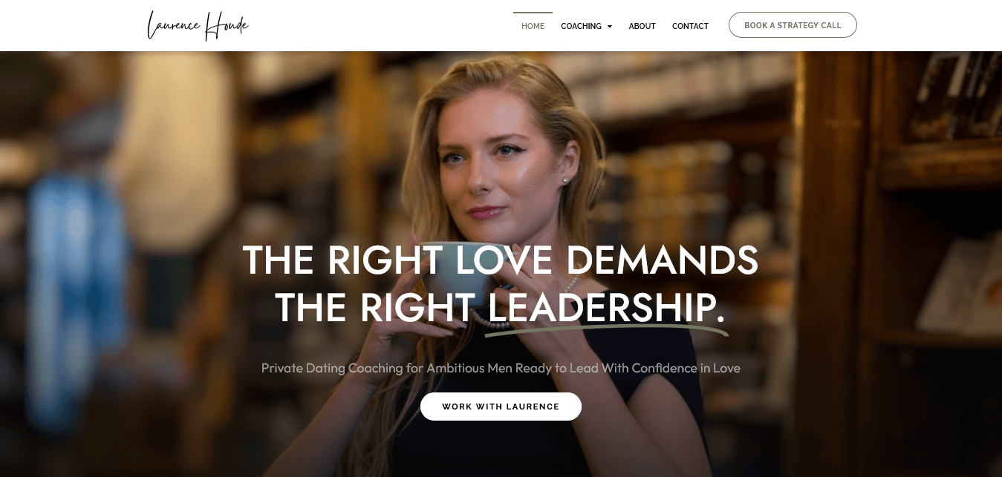Click the stud earring in the photo
Image resolution: width=1002 pixels, height=477 pixels.
tap(565, 180)
